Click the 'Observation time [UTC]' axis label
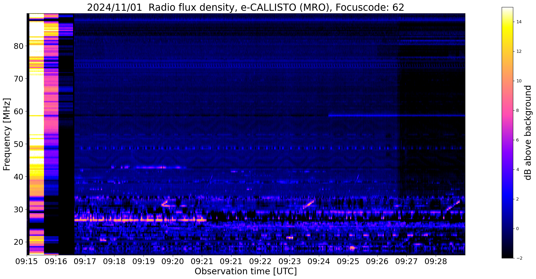536x279 pixels. click(x=246, y=271)
